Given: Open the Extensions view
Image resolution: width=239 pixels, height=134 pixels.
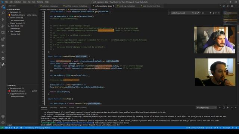Looking at the screenshot, I should pos(3,39).
